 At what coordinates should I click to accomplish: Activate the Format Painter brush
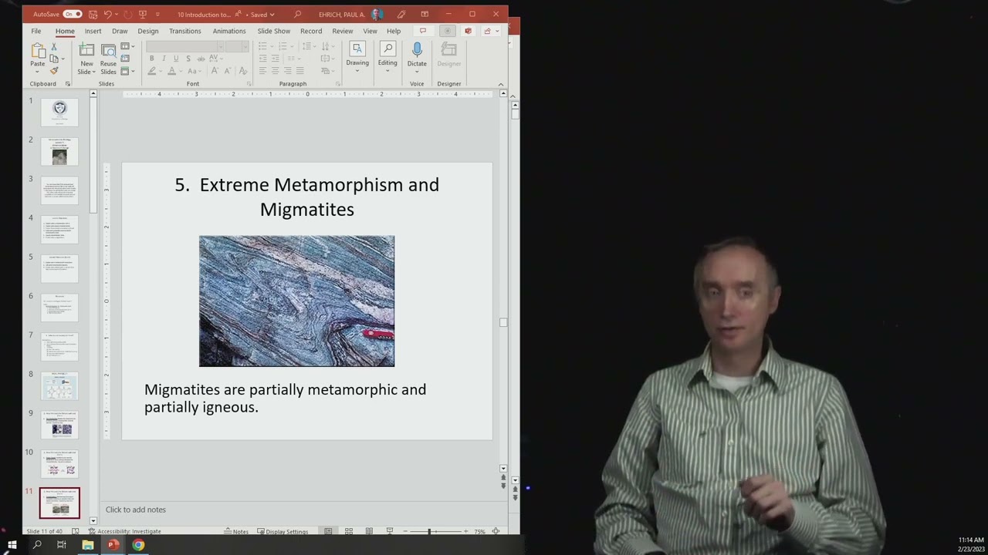click(54, 71)
